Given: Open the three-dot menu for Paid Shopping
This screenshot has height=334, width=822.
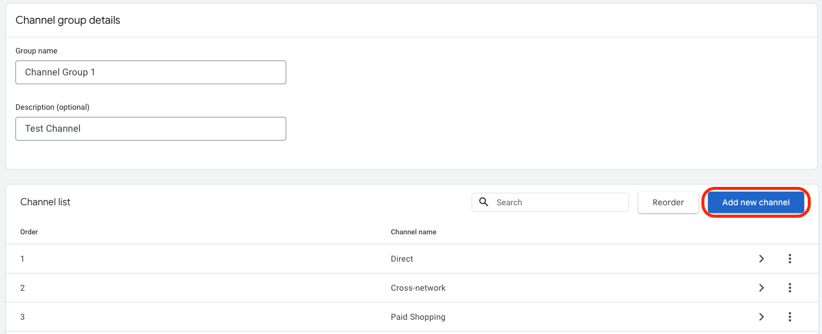Looking at the screenshot, I should pos(790,317).
